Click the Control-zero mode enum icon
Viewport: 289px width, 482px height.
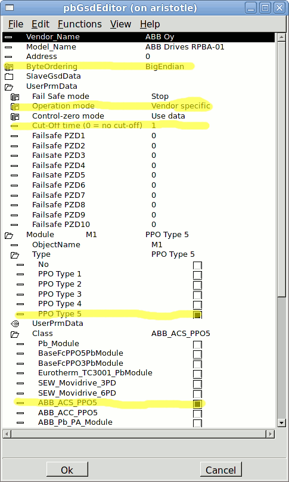pos(15,117)
